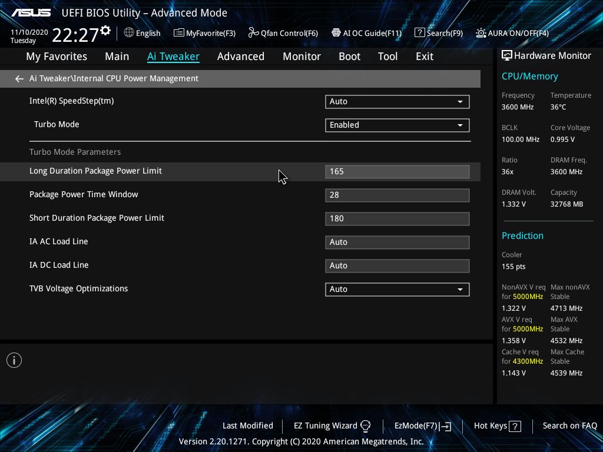This screenshot has width=603, height=452.
Task: Click the IA DC Load Line field
Action: coord(397,266)
